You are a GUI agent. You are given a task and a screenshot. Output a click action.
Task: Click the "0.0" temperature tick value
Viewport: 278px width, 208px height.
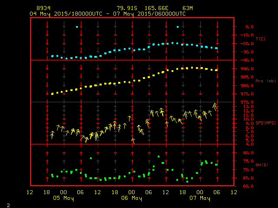click(249, 27)
